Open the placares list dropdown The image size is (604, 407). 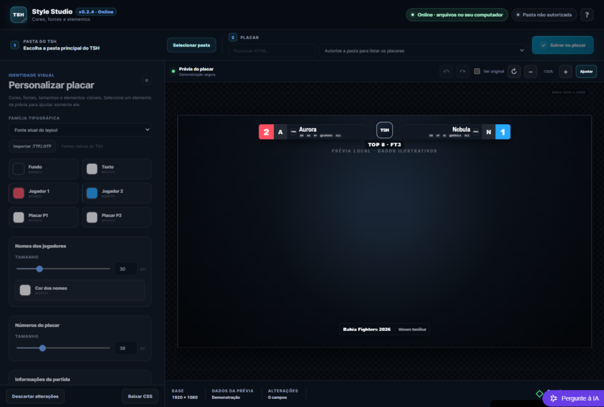tap(422, 51)
